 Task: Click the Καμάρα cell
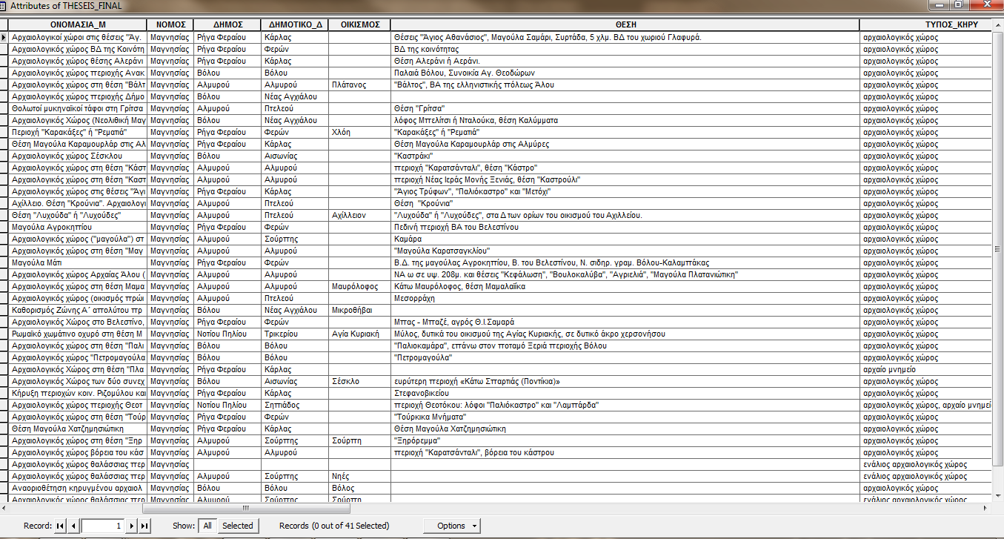625,239
